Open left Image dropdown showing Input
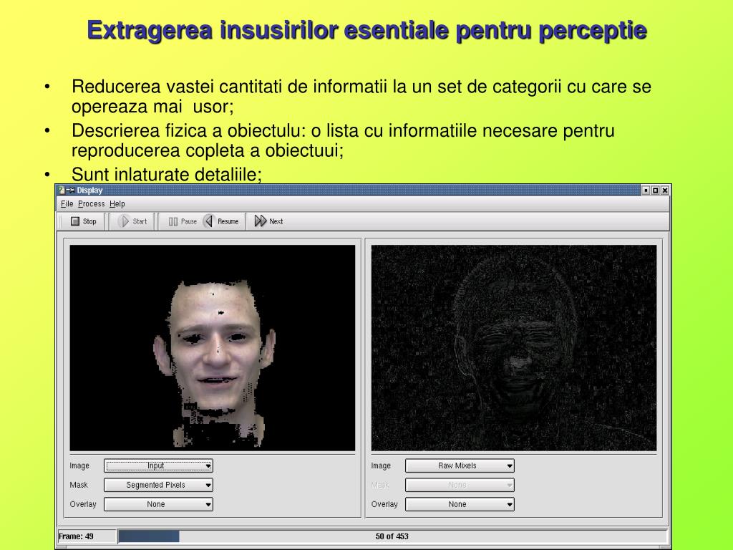The width and height of the screenshot is (733, 550). point(158,465)
